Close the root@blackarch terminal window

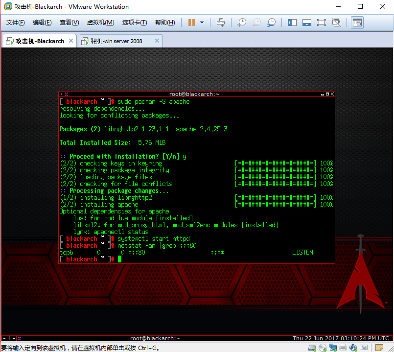point(332,94)
